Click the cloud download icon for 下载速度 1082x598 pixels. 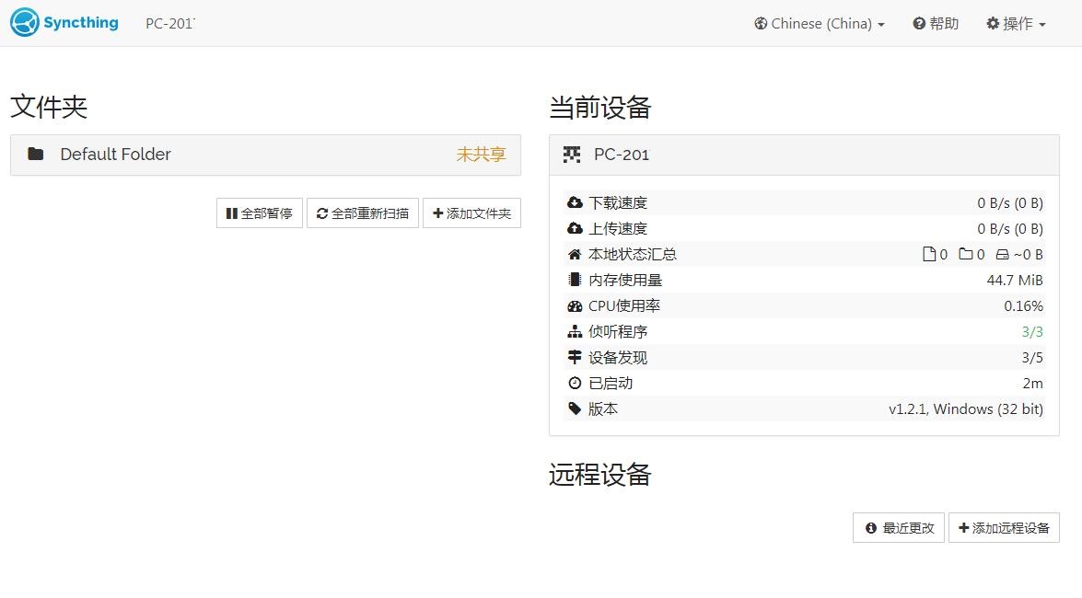pyautogui.click(x=575, y=202)
